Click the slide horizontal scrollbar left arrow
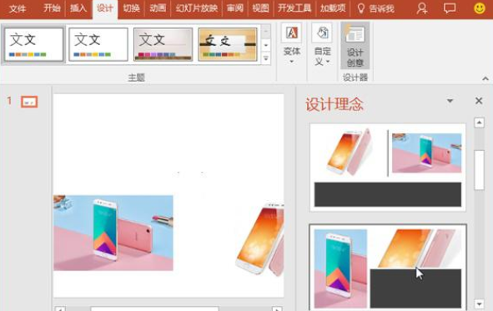The height and width of the screenshot is (311, 493). pyautogui.click(x=60, y=309)
